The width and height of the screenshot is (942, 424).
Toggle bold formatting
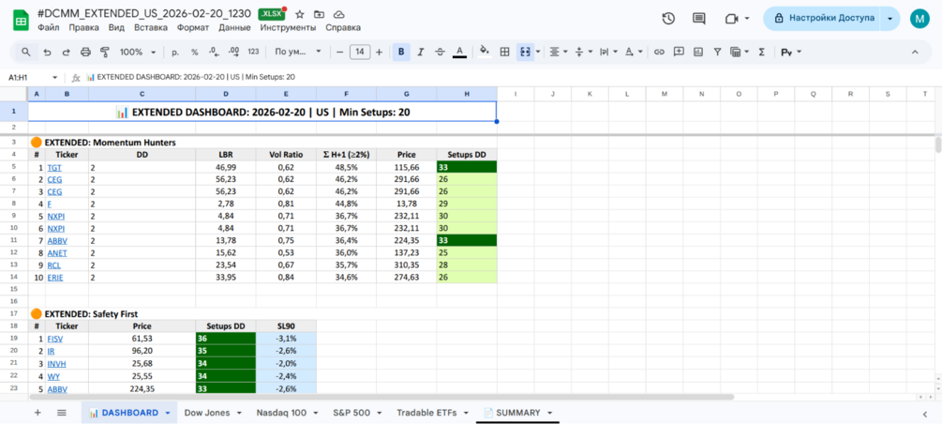click(x=401, y=53)
